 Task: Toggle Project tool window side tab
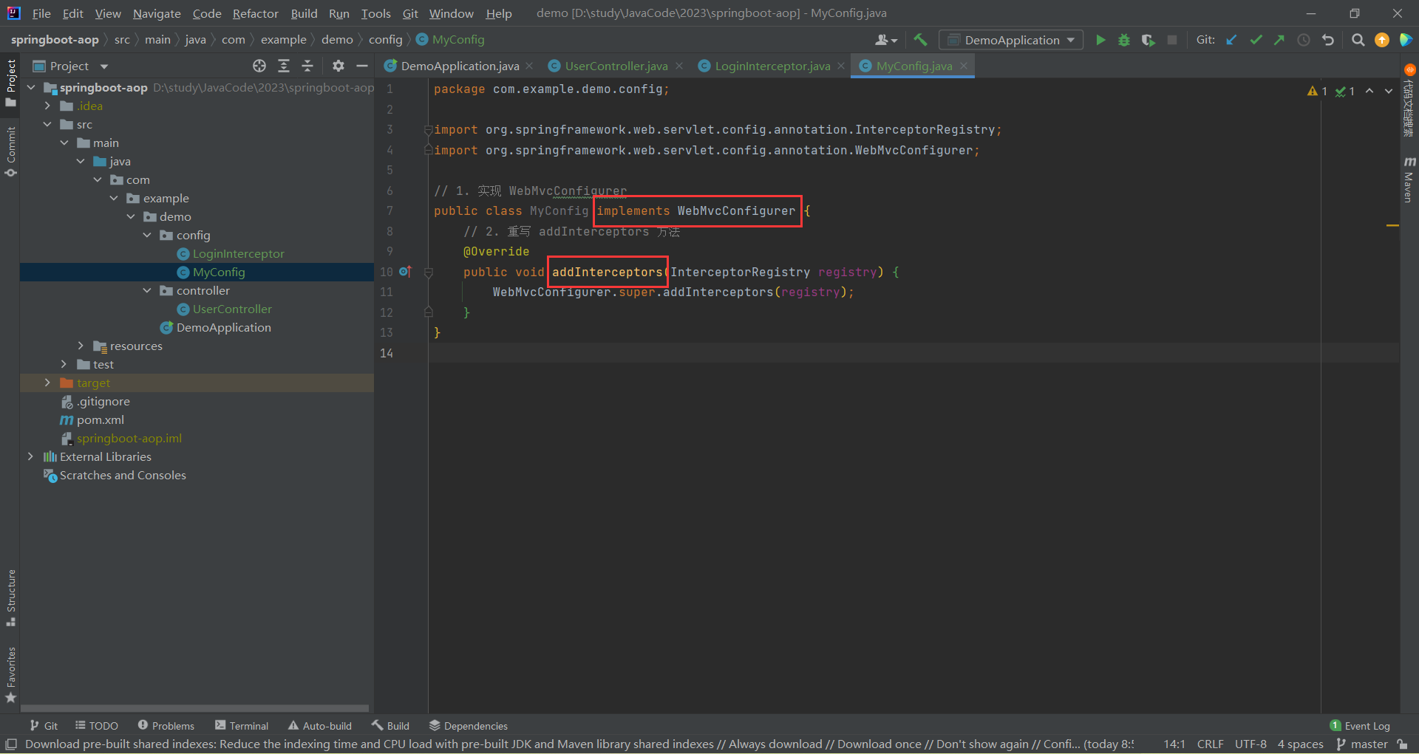pos(10,83)
